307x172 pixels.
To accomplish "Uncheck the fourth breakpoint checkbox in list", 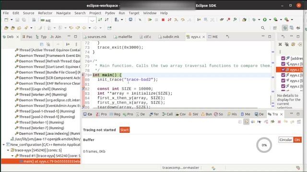I will [x=283, y=75].
